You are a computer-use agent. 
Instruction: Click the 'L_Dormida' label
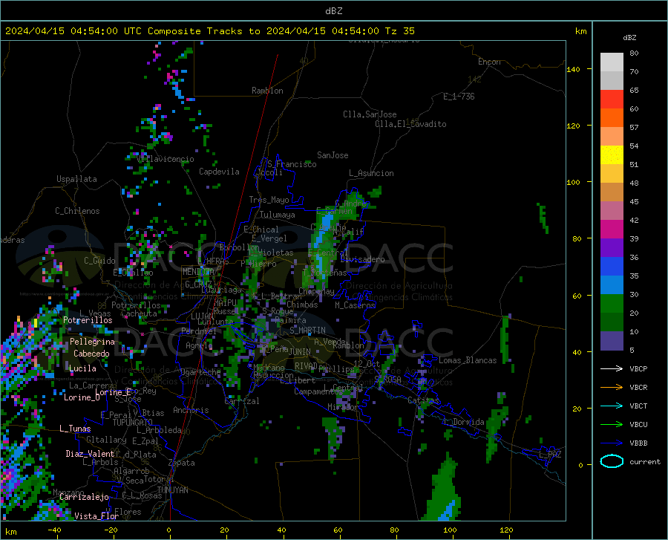coord(463,422)
